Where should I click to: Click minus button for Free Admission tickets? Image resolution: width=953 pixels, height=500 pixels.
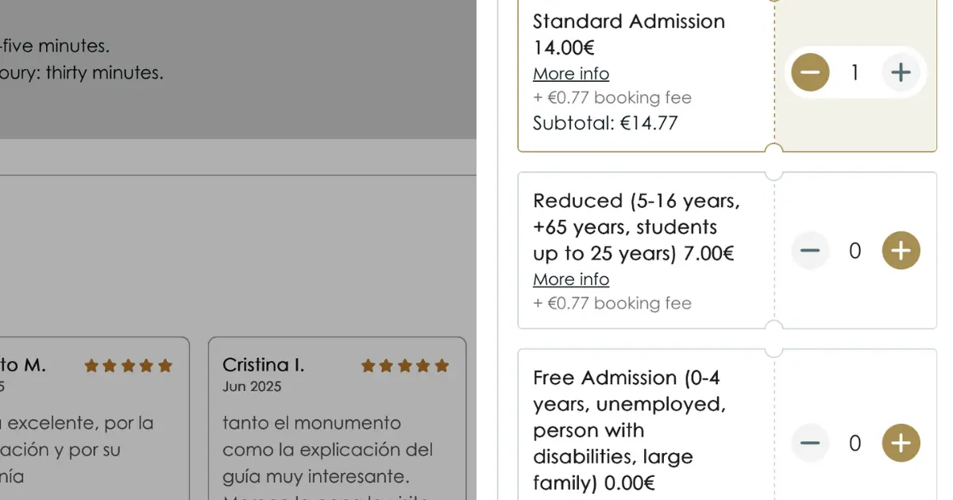(x=809, y=443)
